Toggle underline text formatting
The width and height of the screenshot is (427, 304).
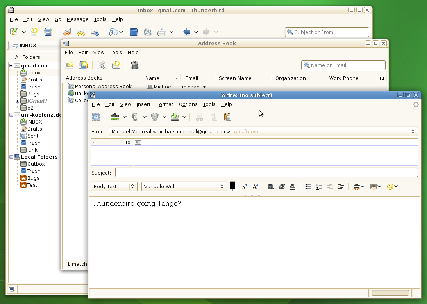click(x=292, y=187)
